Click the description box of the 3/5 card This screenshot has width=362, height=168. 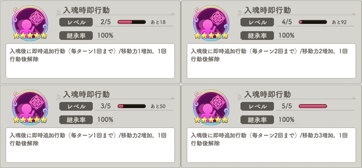(x=90, y=145)
